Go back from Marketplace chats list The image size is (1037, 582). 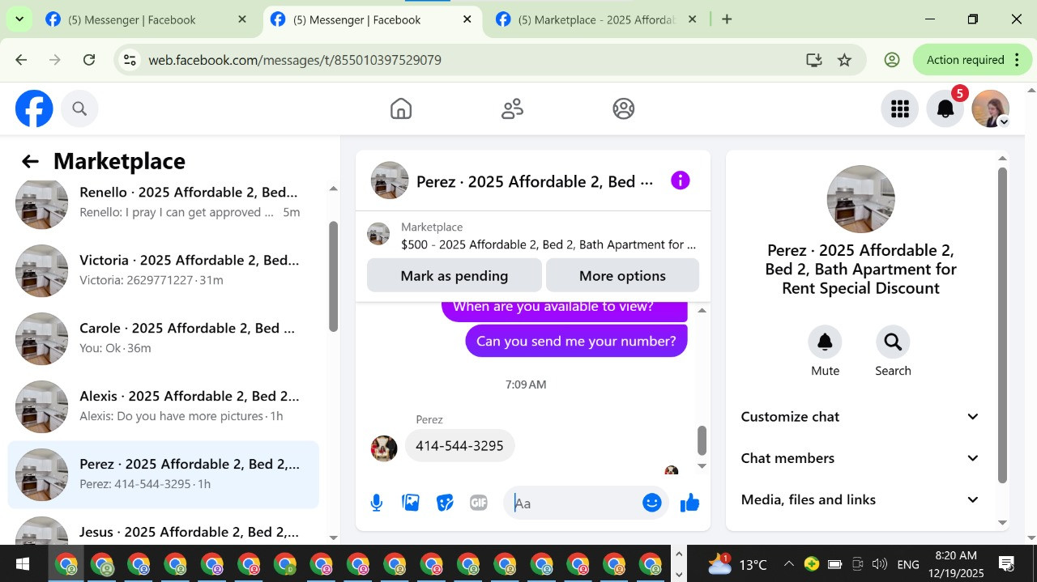pos(30,161)
